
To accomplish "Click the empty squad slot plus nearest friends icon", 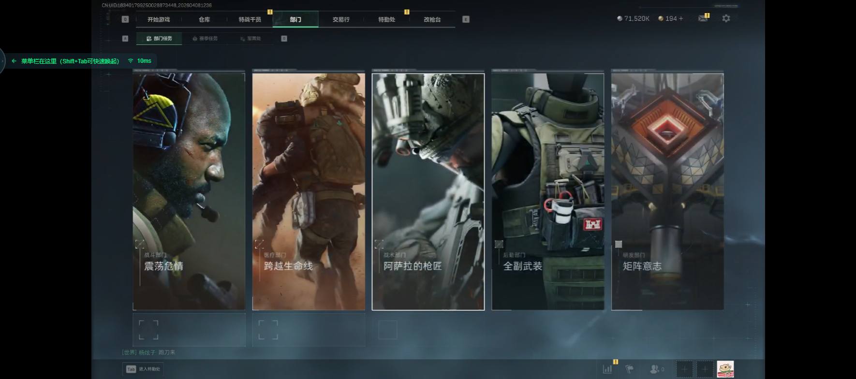I will pyautogui.click(x=684, y=369).
